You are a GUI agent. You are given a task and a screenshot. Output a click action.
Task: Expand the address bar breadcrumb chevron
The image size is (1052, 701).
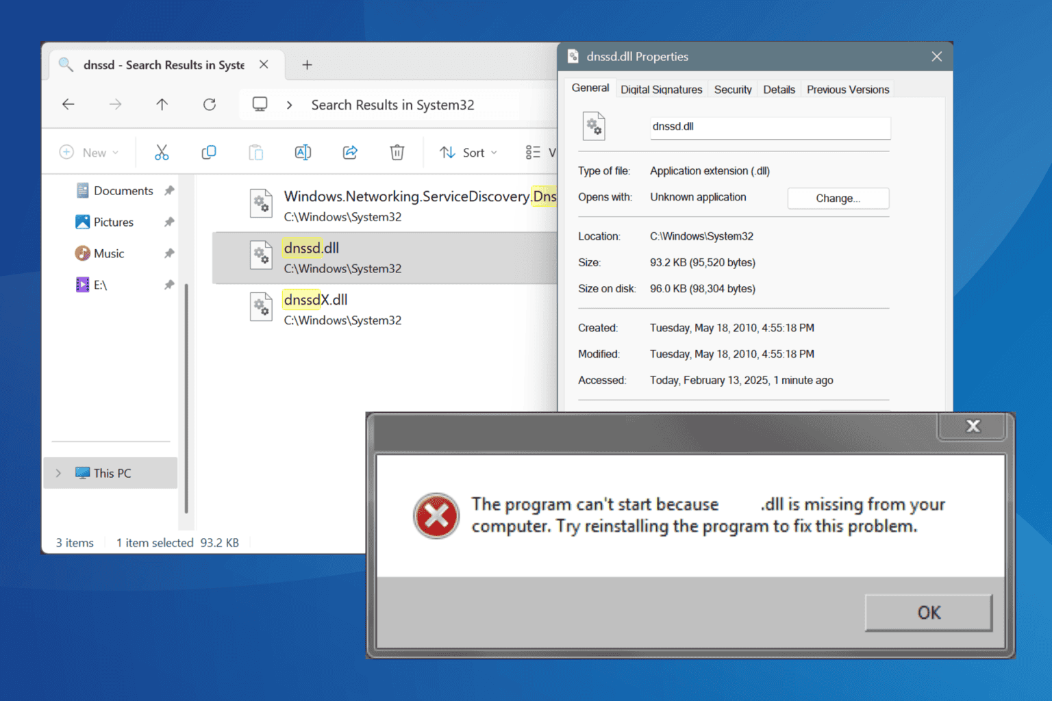tap(290, 105)
